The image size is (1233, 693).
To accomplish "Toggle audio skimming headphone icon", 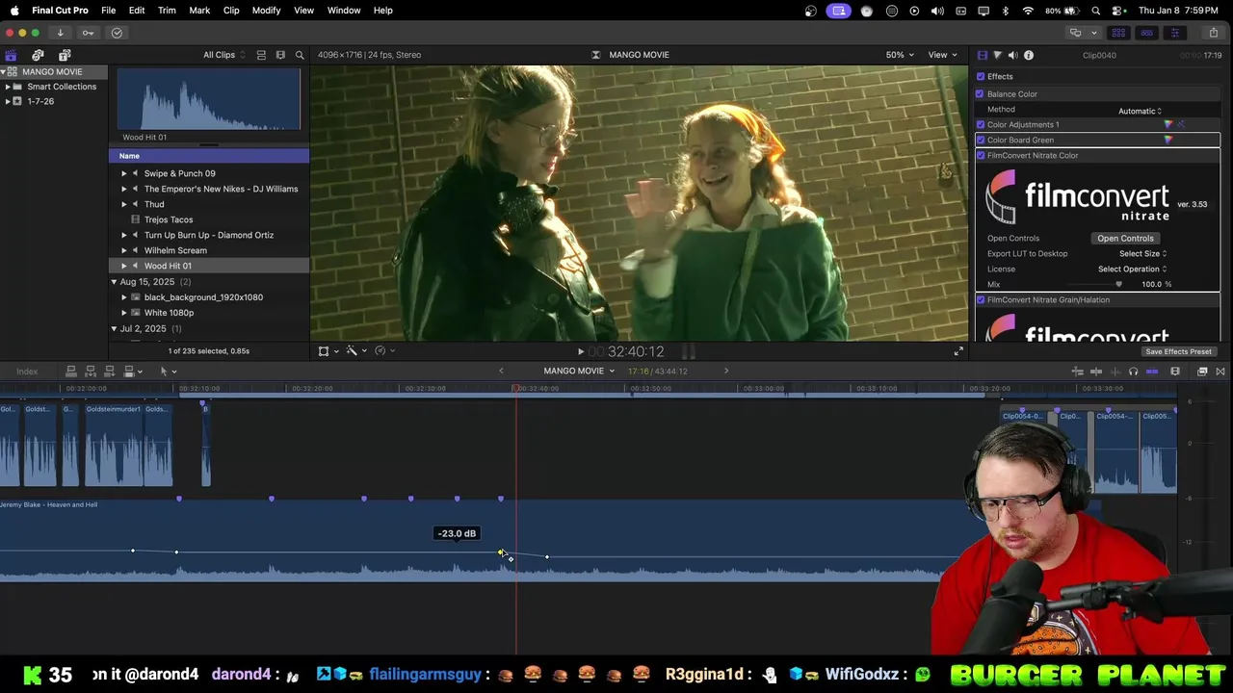I will pyautogui.click(x=1133, y=372).
